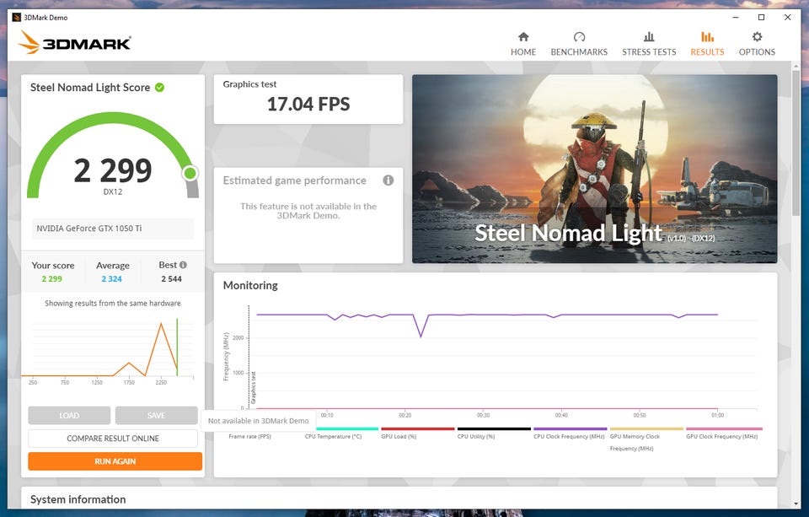Click Your score value 2 299

pos(51,279)
